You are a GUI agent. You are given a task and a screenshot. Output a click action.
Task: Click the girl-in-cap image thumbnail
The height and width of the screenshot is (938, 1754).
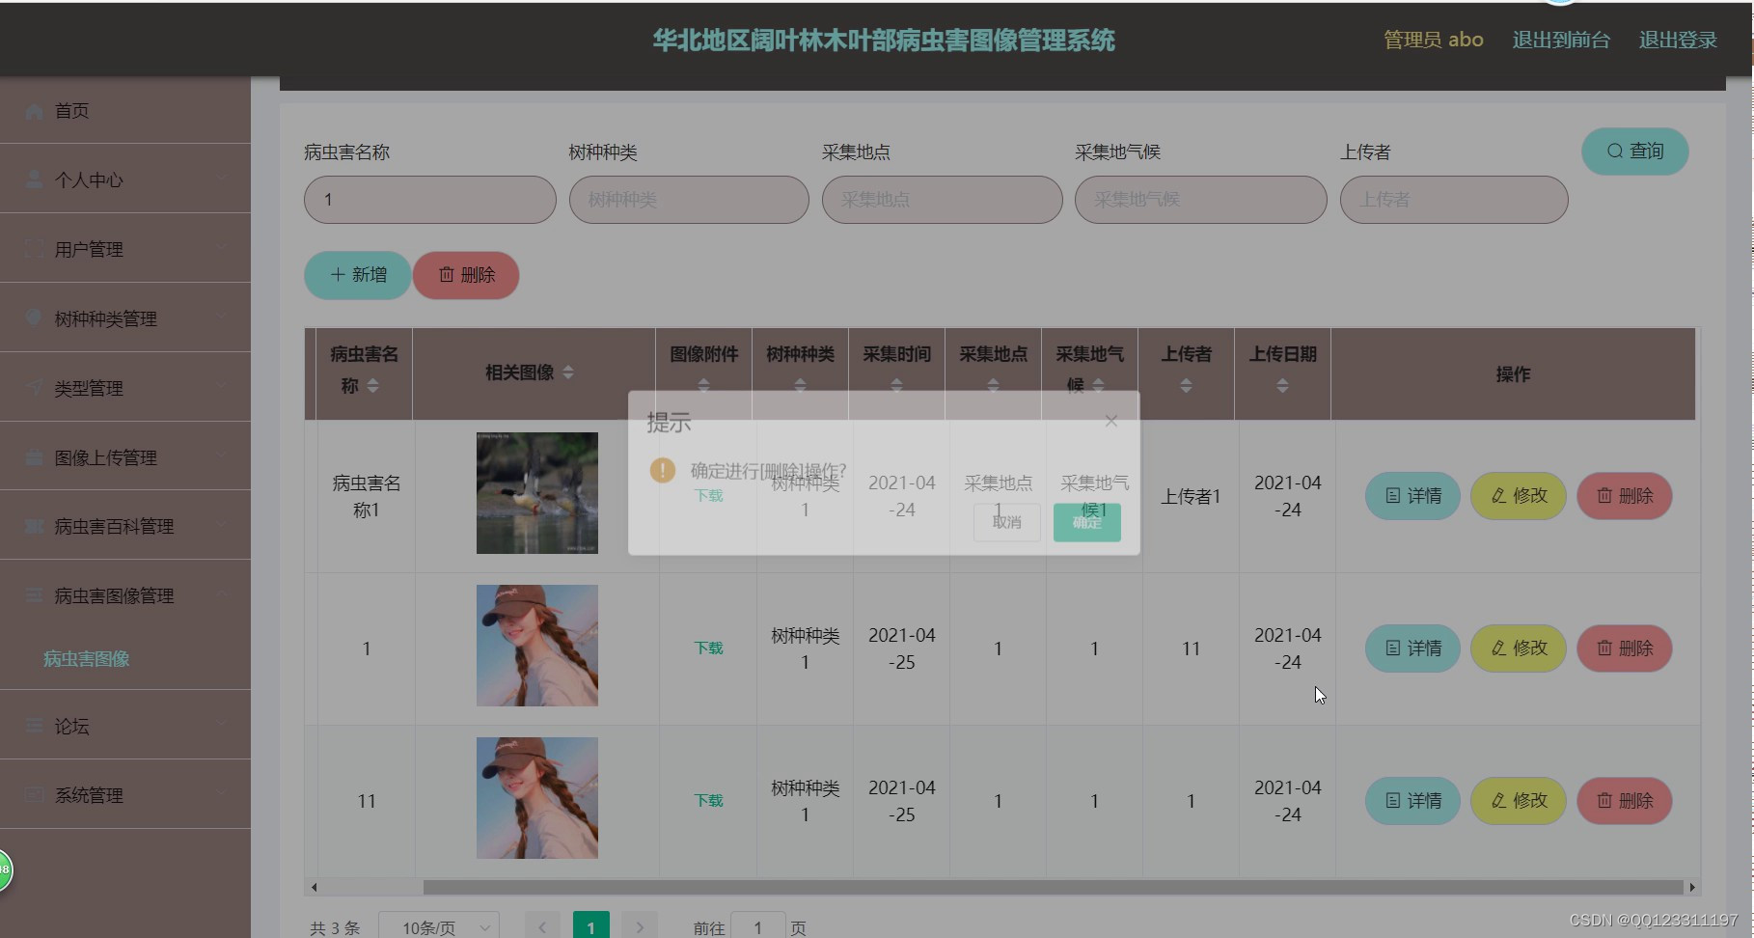coord(536,645)
